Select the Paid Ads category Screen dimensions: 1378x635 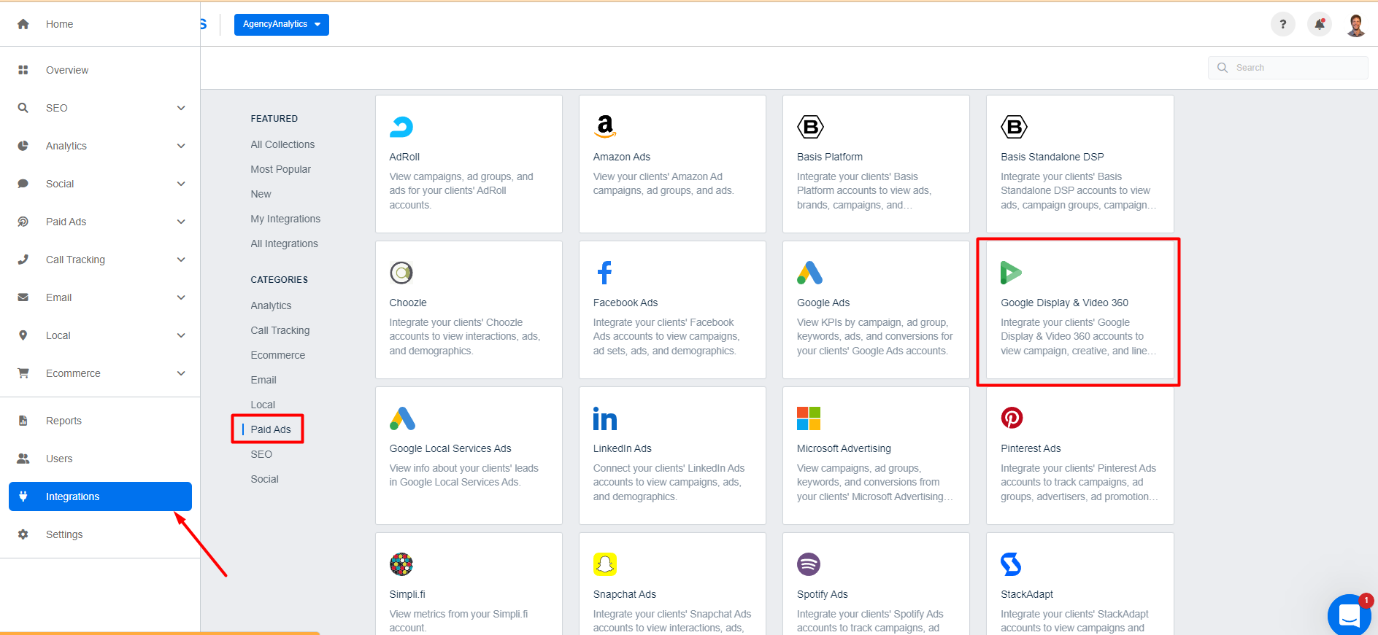tap(271, 429)
